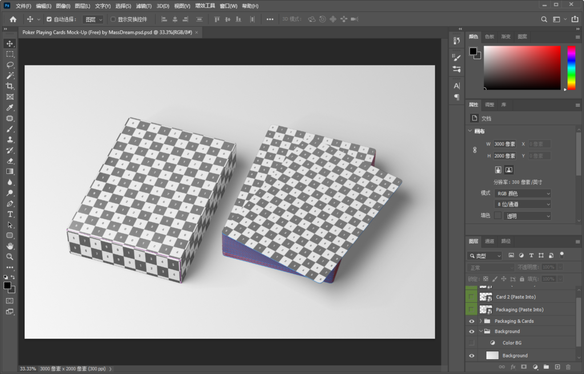
Task: Switch to the 色板 tab
Action: [x=489, y=36]
